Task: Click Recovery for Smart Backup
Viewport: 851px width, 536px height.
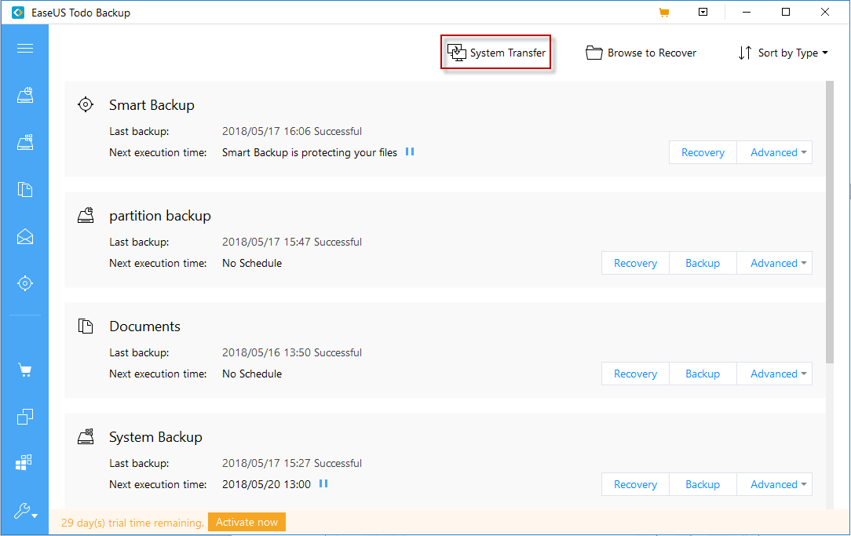Action: pos(703,152)
